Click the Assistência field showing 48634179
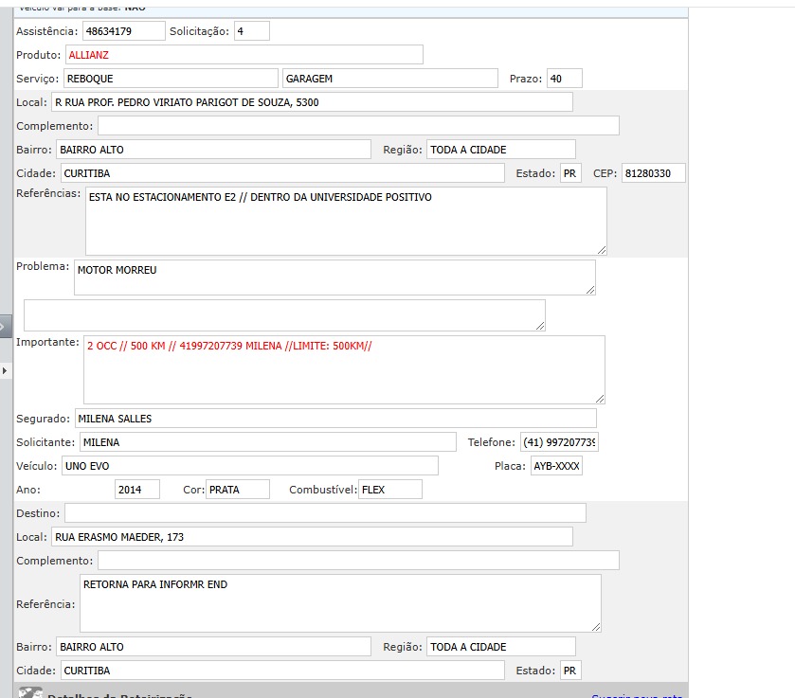795x698 pixels. click(x=124, y=31)
